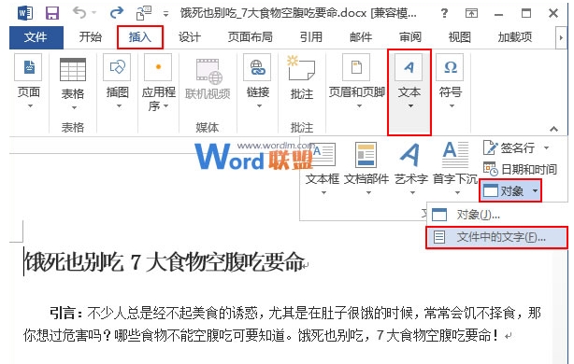Collapse the ribbon with the caret

(553, 129)
